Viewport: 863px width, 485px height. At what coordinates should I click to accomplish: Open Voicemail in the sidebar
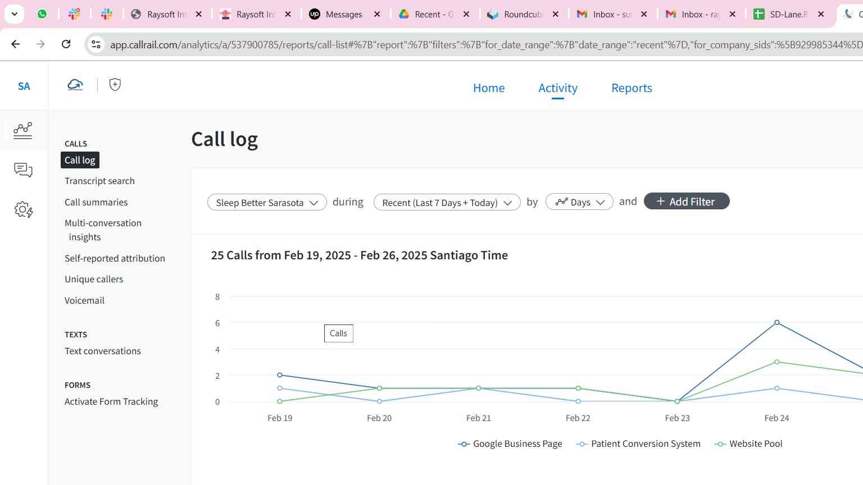(x=84, y=300)
